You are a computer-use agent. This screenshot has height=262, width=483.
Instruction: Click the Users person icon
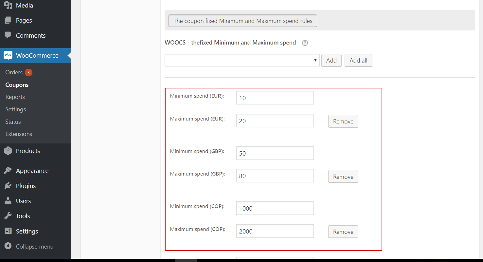click(8, 201)
